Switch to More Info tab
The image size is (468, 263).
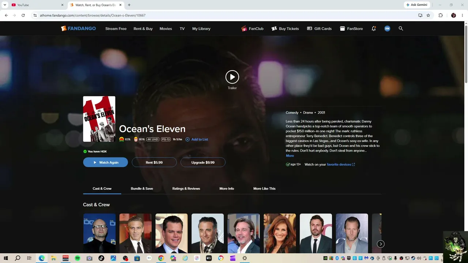tap(227, 188)
